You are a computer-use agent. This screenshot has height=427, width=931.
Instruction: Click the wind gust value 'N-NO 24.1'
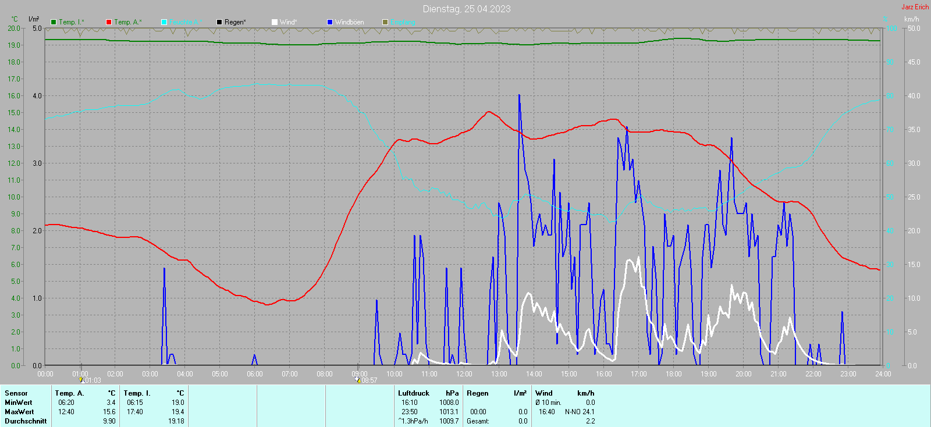pyautogui.click(x=580, y=412)
